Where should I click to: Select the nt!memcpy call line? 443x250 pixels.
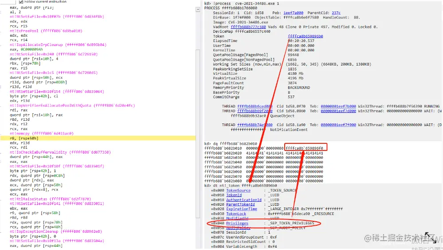42,133
